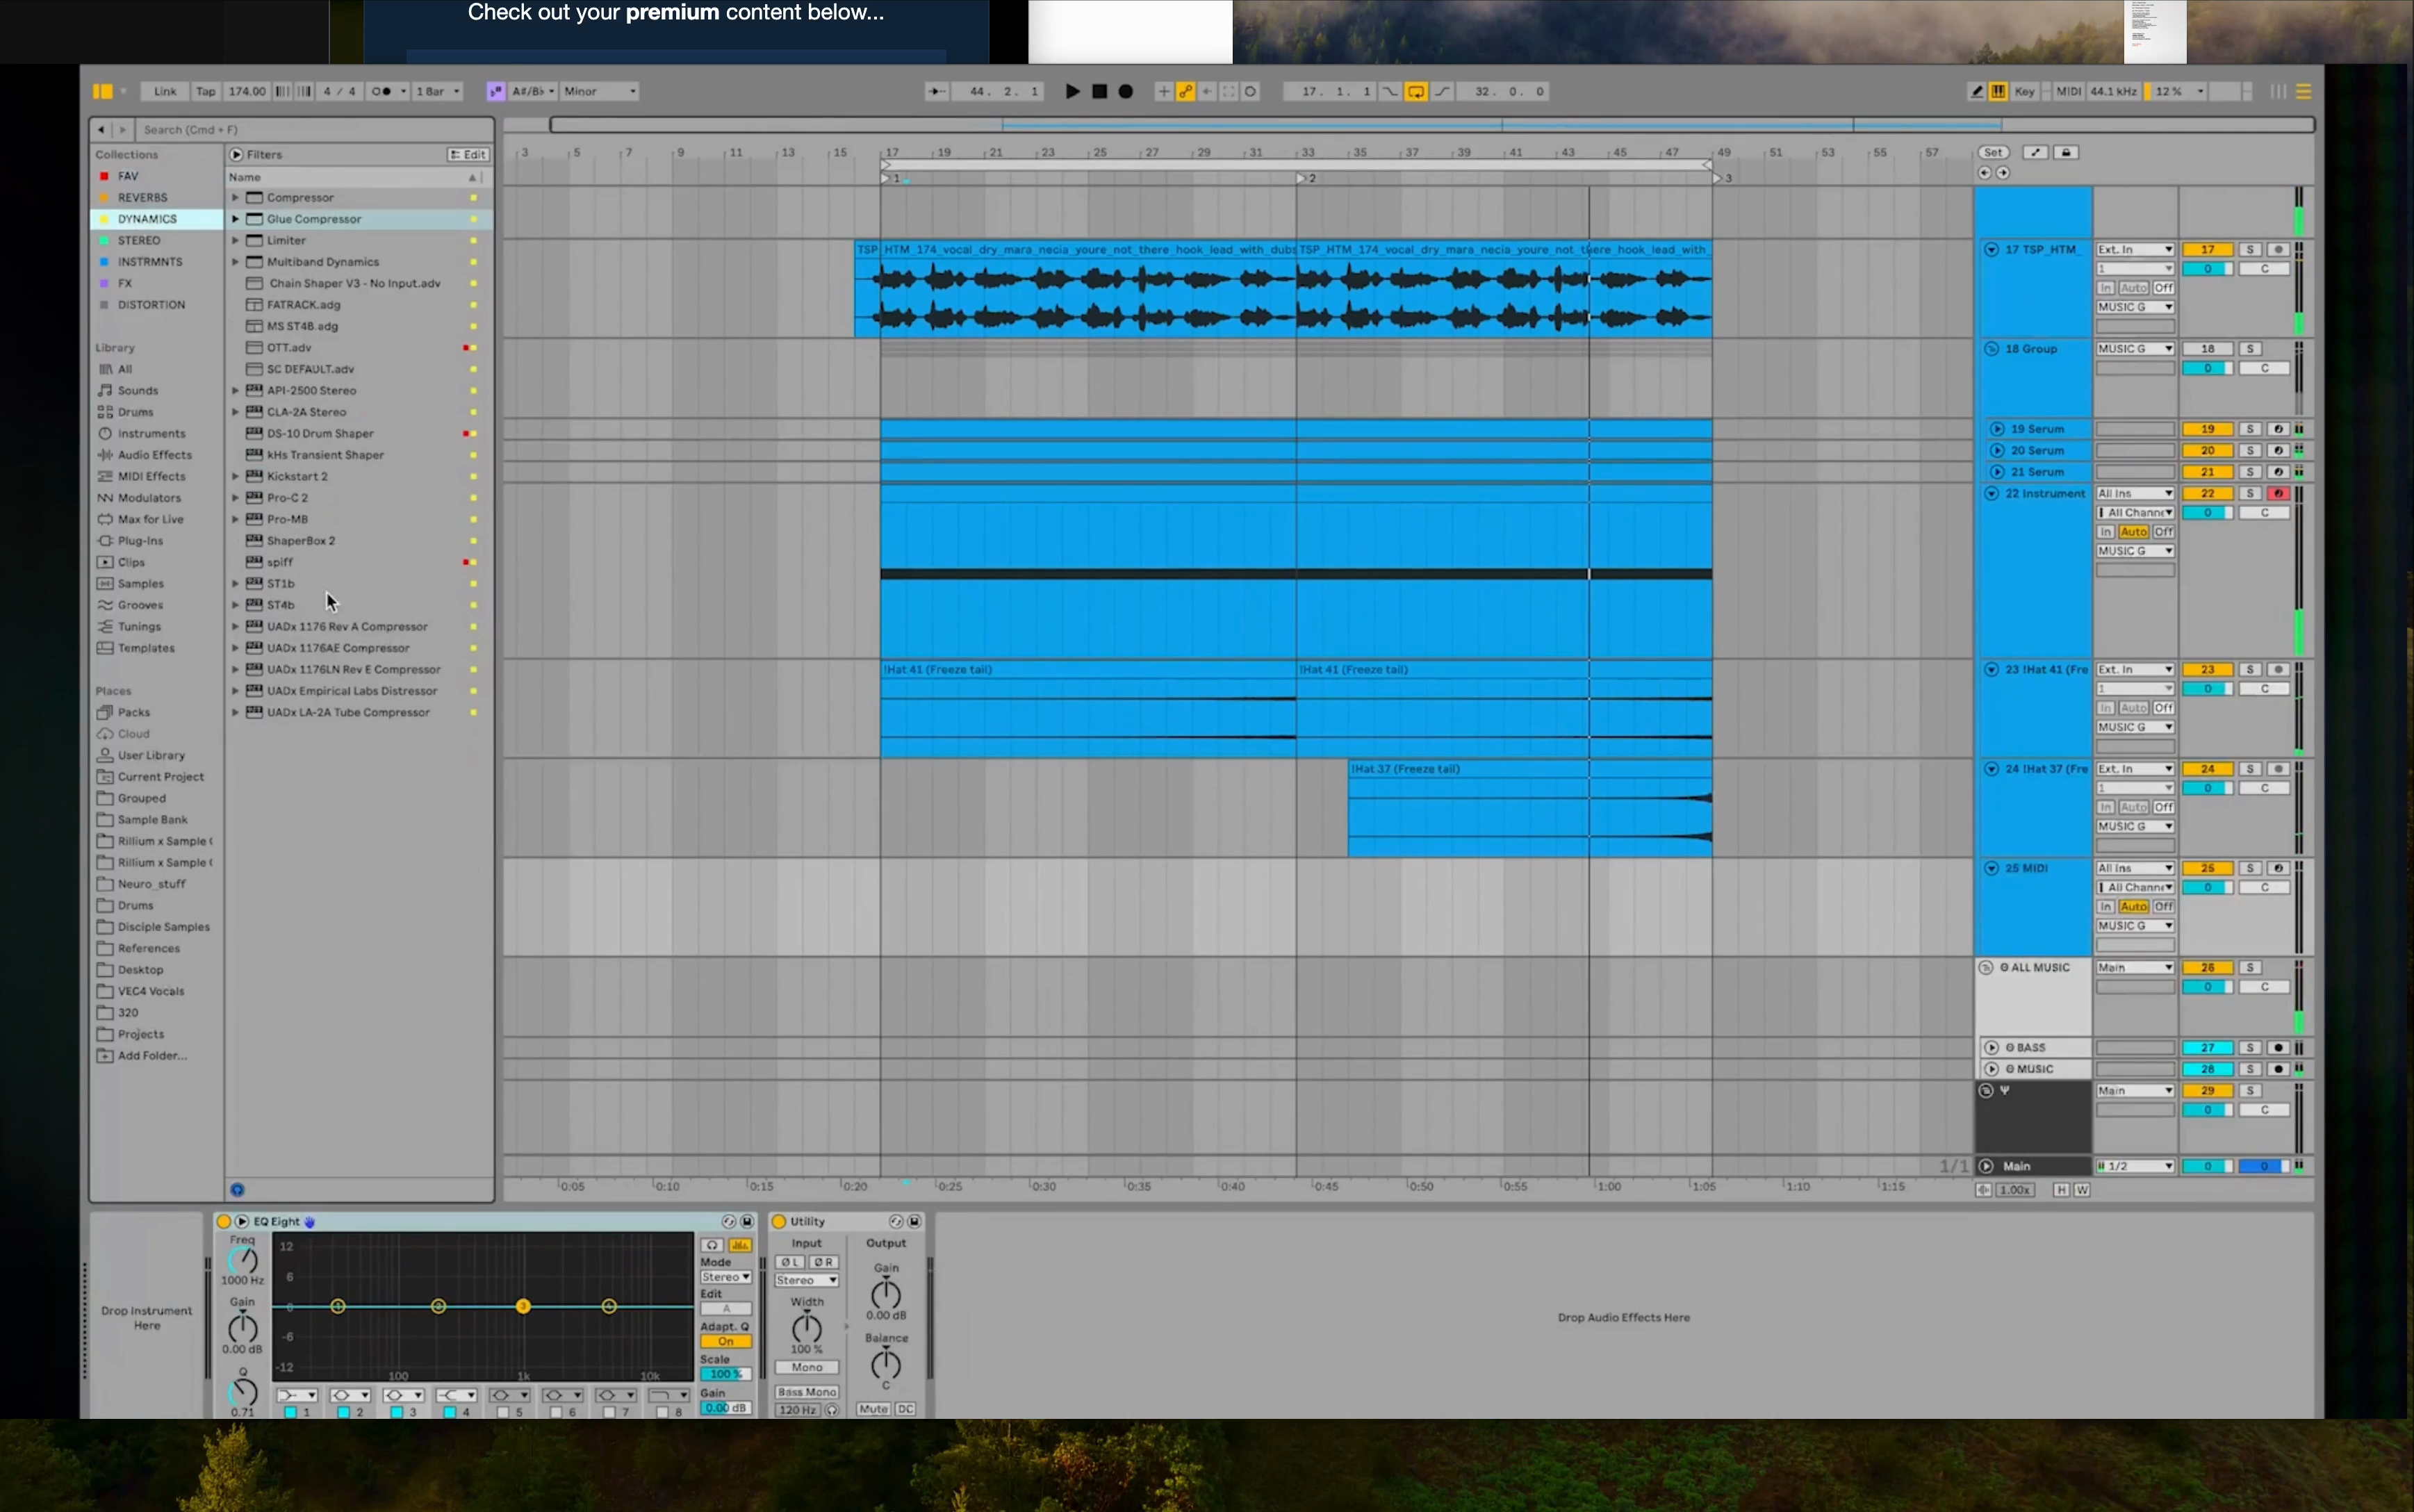Screen dimensions: 2414x1512
Task: Set track 22 monitor to Auto
Action: click(x=2133, y=532)
